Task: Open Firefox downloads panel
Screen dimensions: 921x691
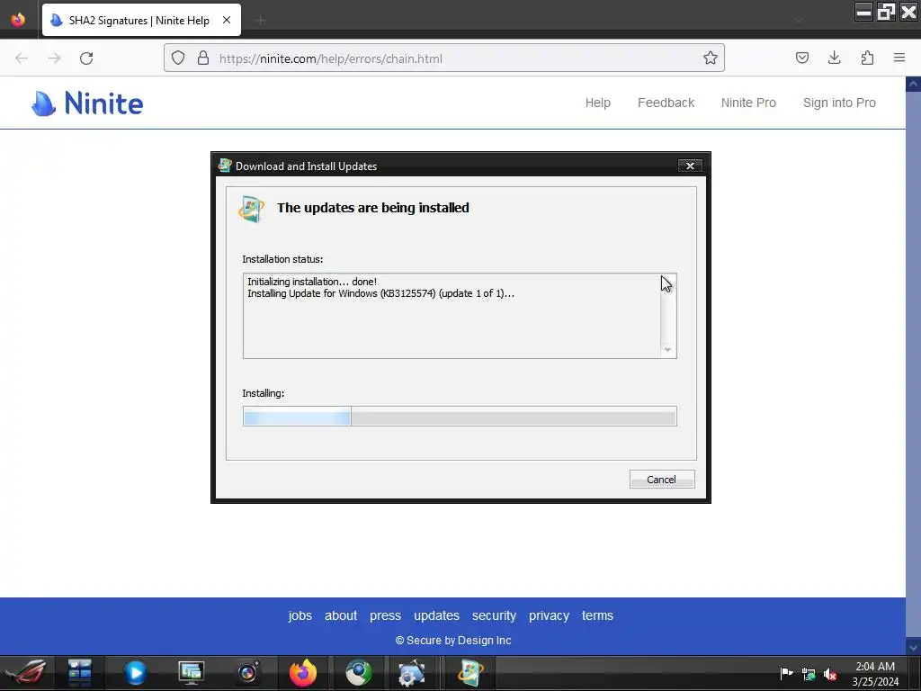Action: click(x=834, y=58)
